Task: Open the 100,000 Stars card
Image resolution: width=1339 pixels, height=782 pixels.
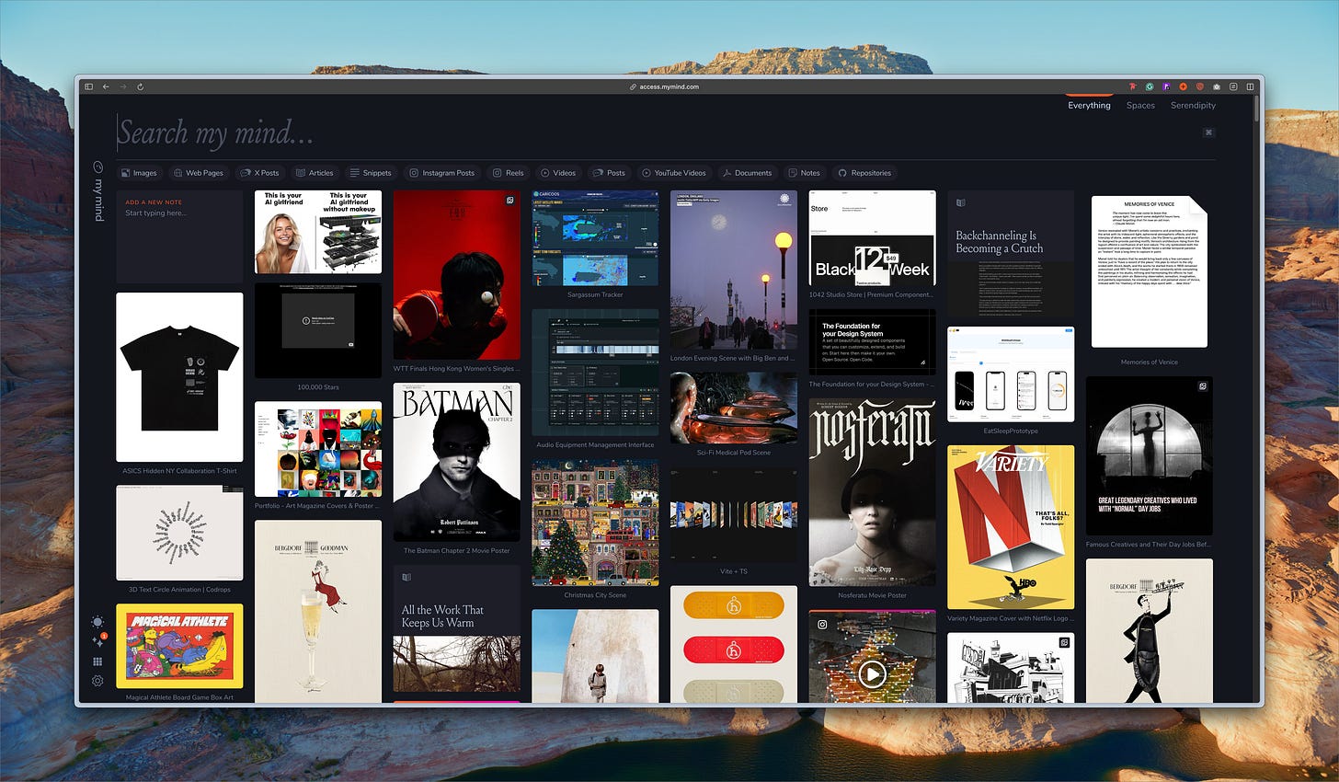Action: [x=318, y=330]
